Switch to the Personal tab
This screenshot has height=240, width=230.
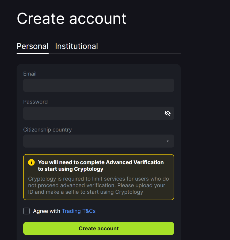33,46
